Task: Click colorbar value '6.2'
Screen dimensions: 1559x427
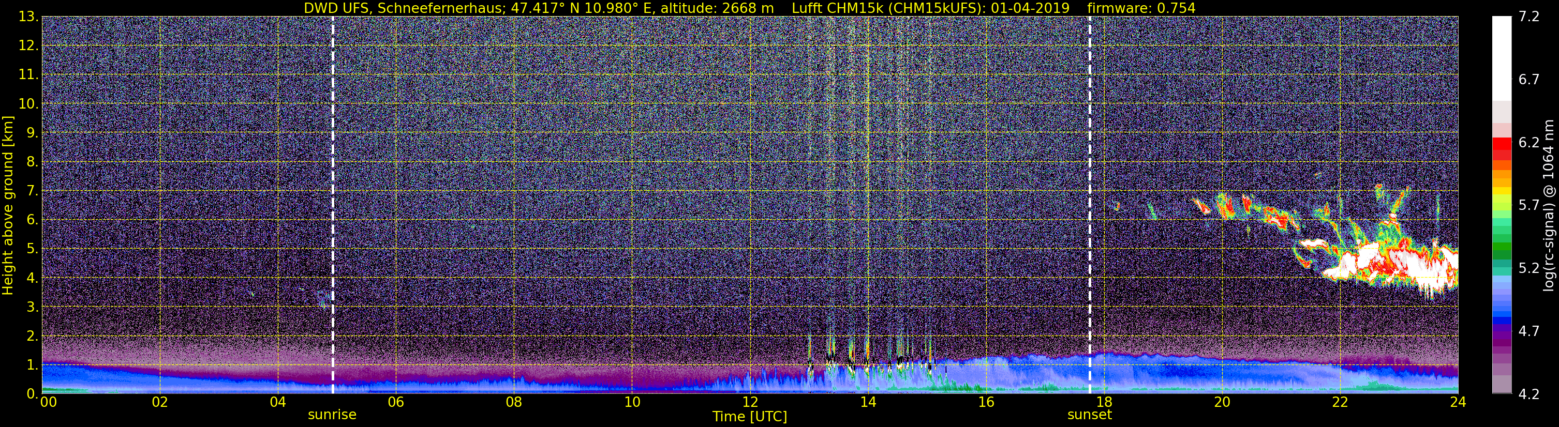Action: (x=1529, y=142)
